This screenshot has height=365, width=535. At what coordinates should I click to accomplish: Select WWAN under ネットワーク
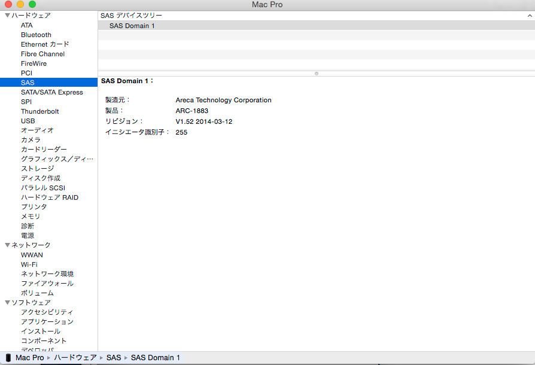point(32,255)
